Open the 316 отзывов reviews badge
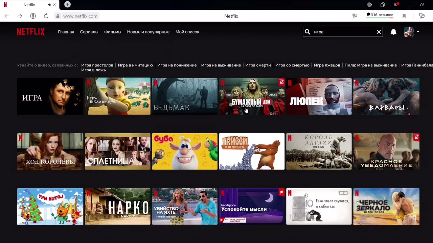The image size is (433, 243). 380,15
